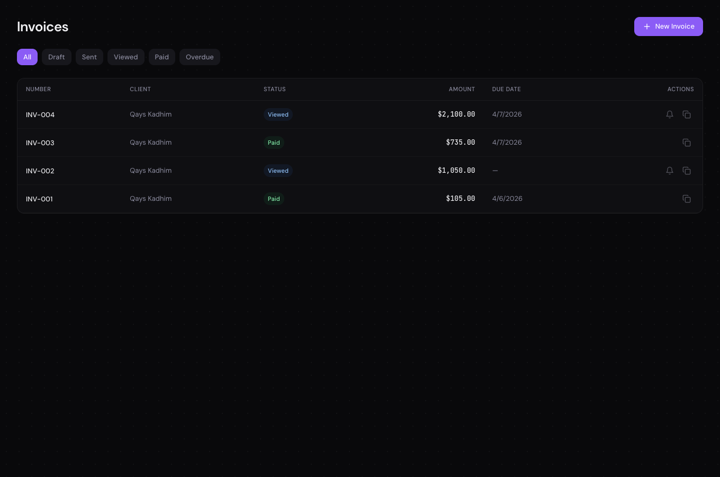The image size is (720, 477).
Task: Click the reminder bell icon on INV-004
Action: [669, 114]
